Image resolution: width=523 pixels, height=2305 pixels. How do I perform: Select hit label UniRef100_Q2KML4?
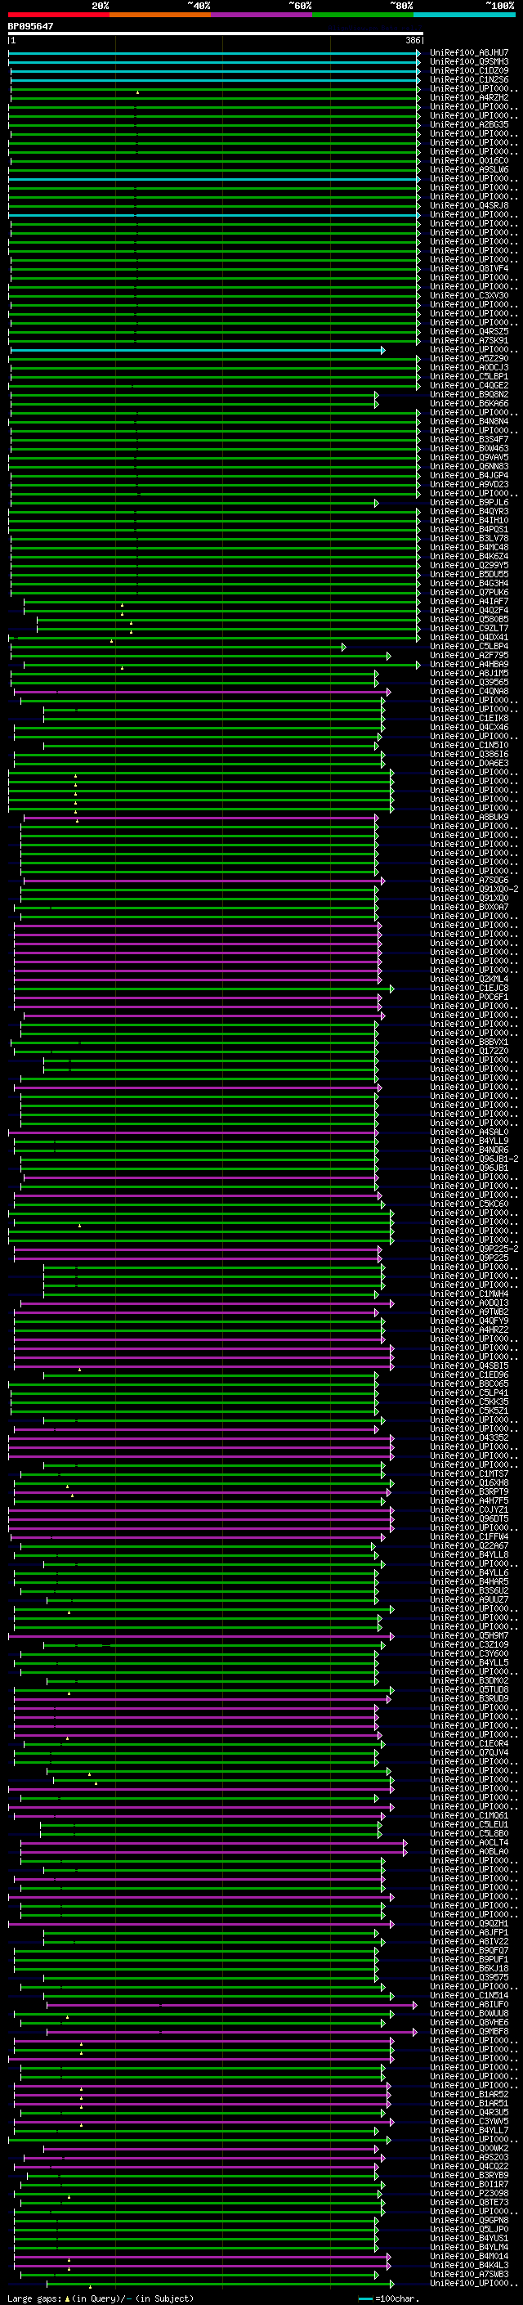coord(469,979)
